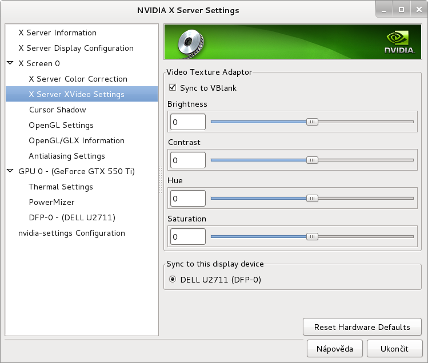The height and width of the screenshot is (363, 428).
Task: Click the Brightness slider handle
Action: 312,122
